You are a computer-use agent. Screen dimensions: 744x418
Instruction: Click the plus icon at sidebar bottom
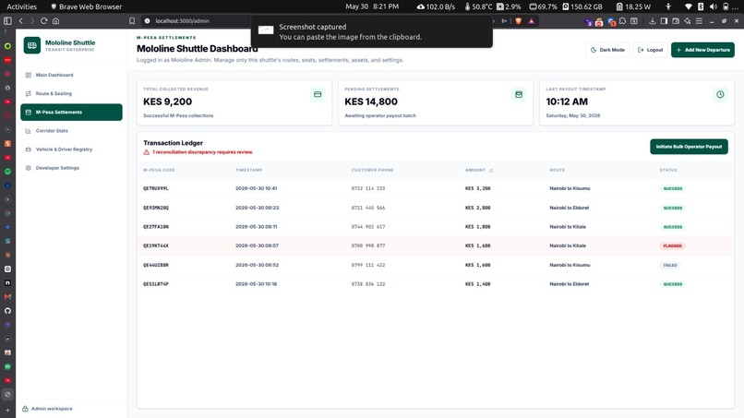[7, 411]
